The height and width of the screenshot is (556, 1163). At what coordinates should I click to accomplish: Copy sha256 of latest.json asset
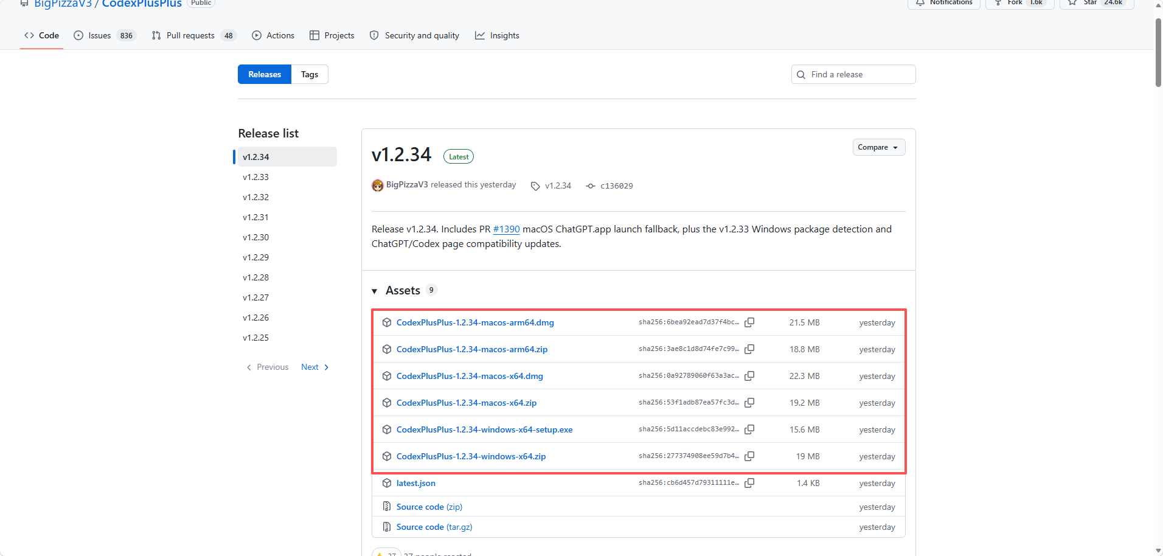[x=749, y=483]
